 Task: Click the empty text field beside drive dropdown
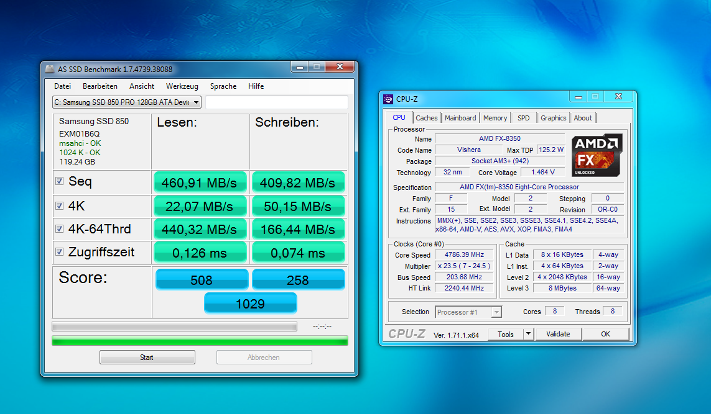click(x=277, y=102)
